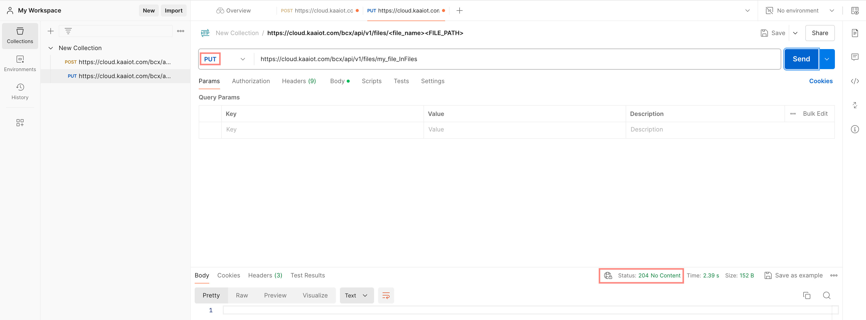Open the Save options dropdown arrow
The height and width of the screenshot is (320, 866).
point(795,33)
